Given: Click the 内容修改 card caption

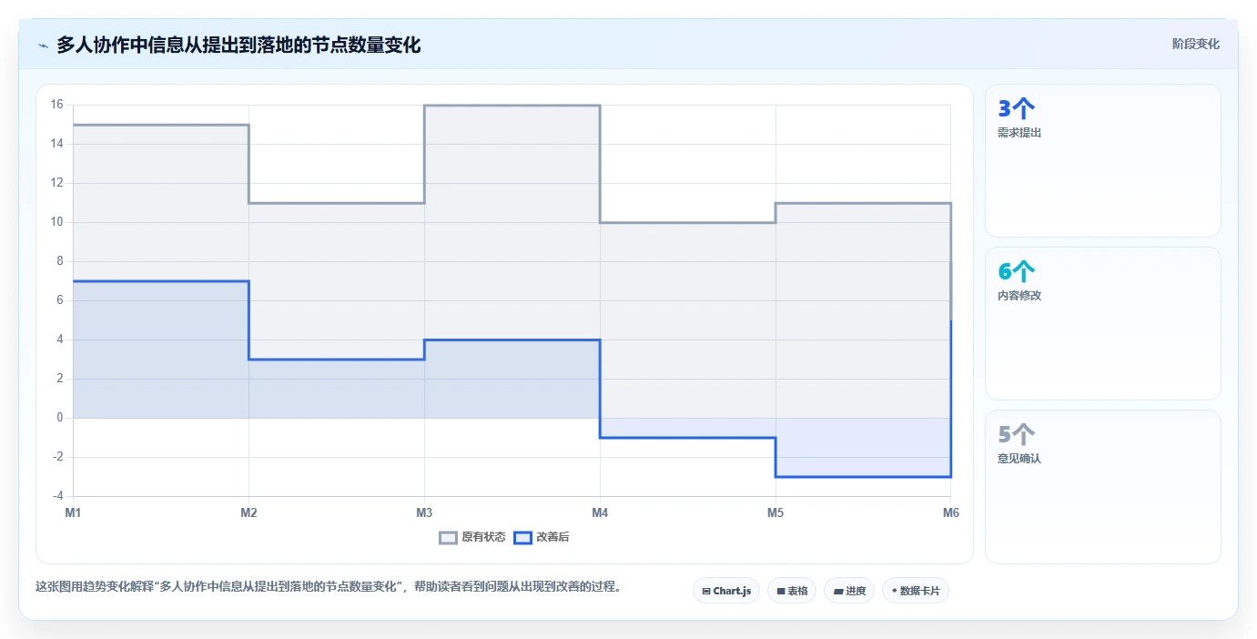Looking at the screenshot, I should coord(1019,296).
